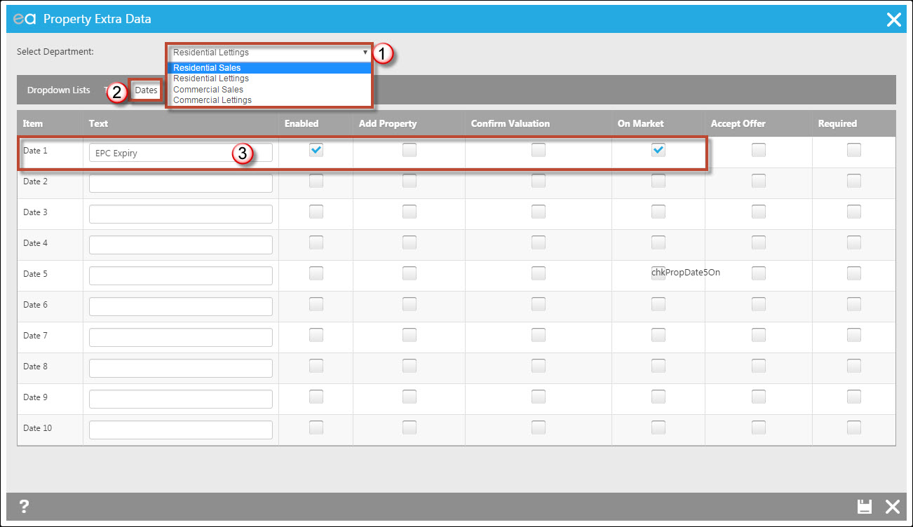
Task: Check Enabled for Date 5
Action: 316,273
